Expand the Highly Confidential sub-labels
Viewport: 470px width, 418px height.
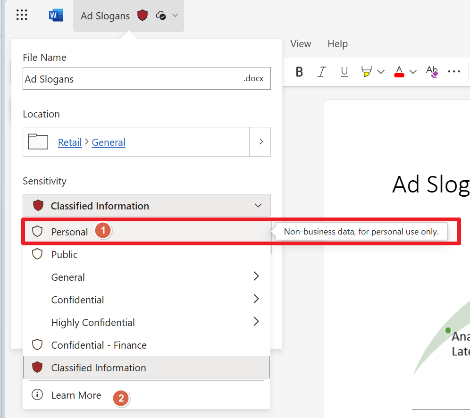pos(256,321)
